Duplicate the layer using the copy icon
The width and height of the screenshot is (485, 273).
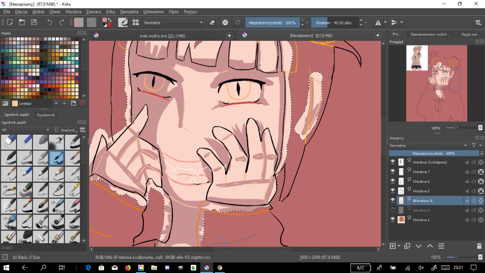(x=407, y=246)
